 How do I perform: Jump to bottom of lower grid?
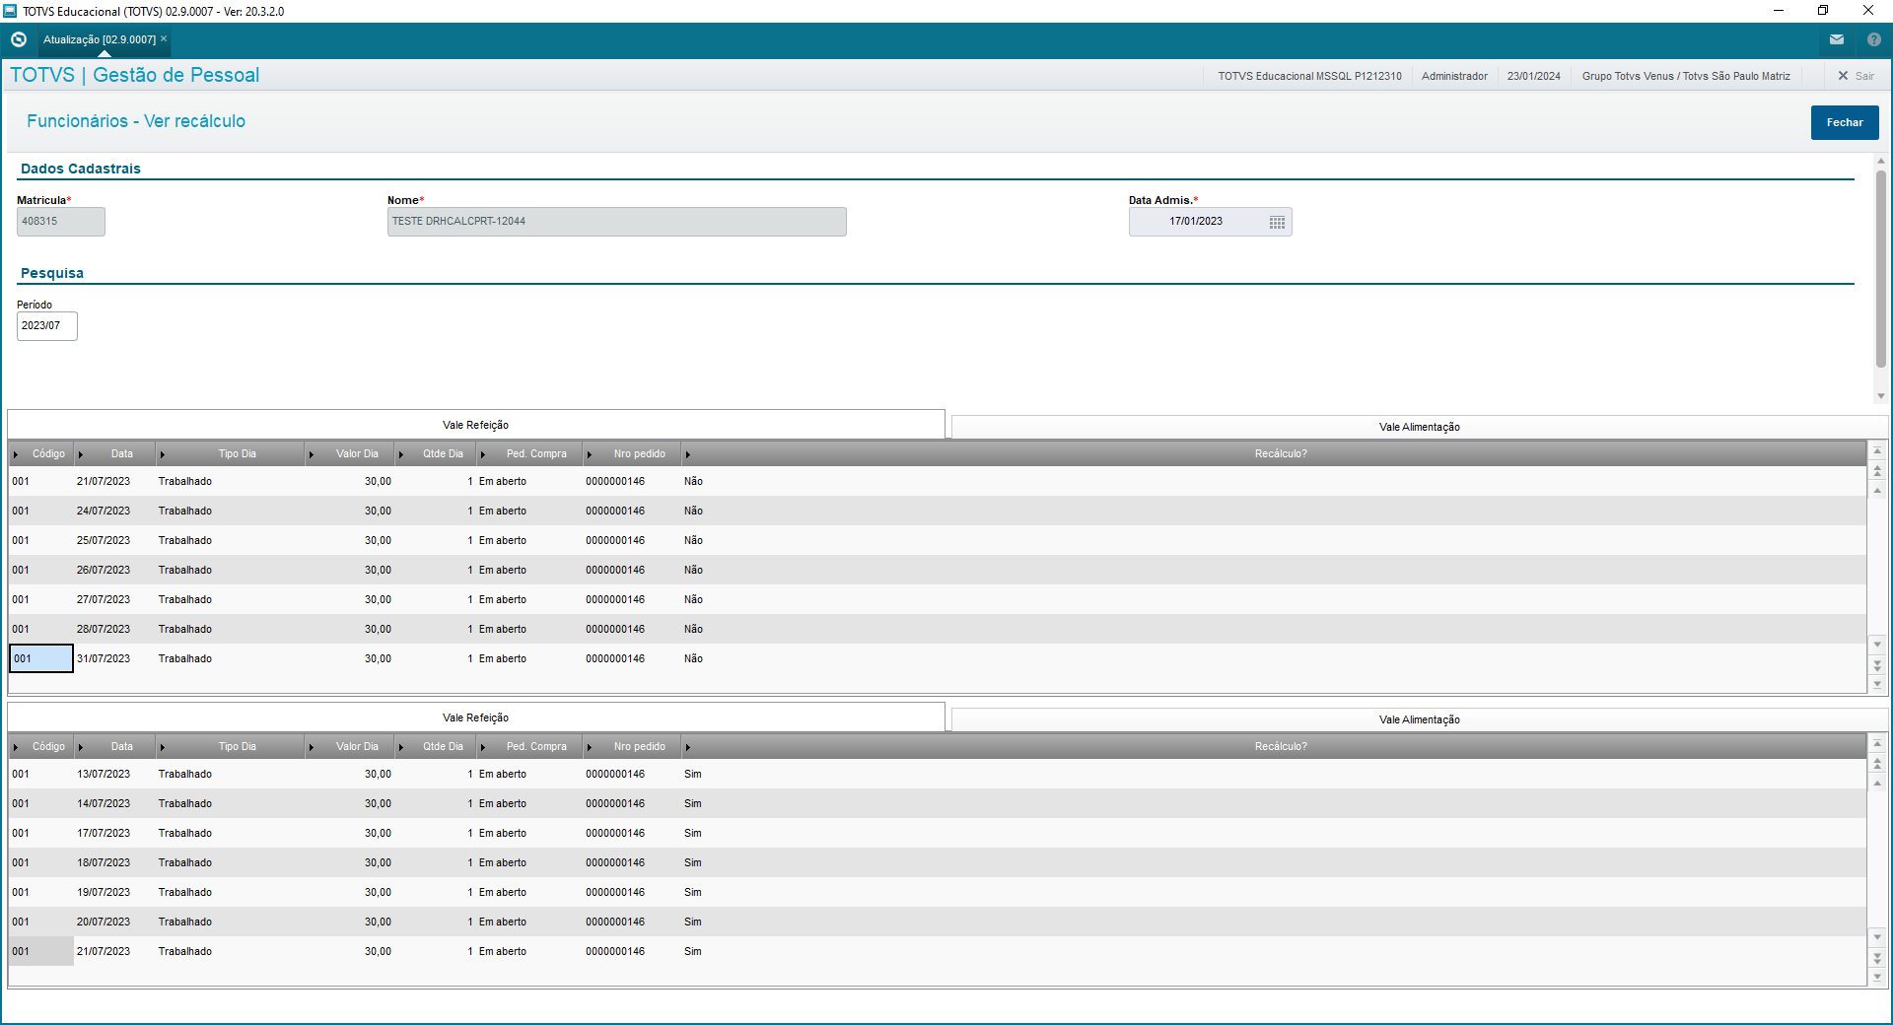pyautogui.click(x=1877, y=977)
